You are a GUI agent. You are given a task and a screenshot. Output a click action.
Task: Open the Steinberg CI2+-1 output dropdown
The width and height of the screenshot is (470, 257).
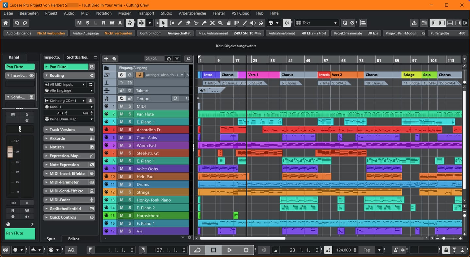(x=65, y=101)
